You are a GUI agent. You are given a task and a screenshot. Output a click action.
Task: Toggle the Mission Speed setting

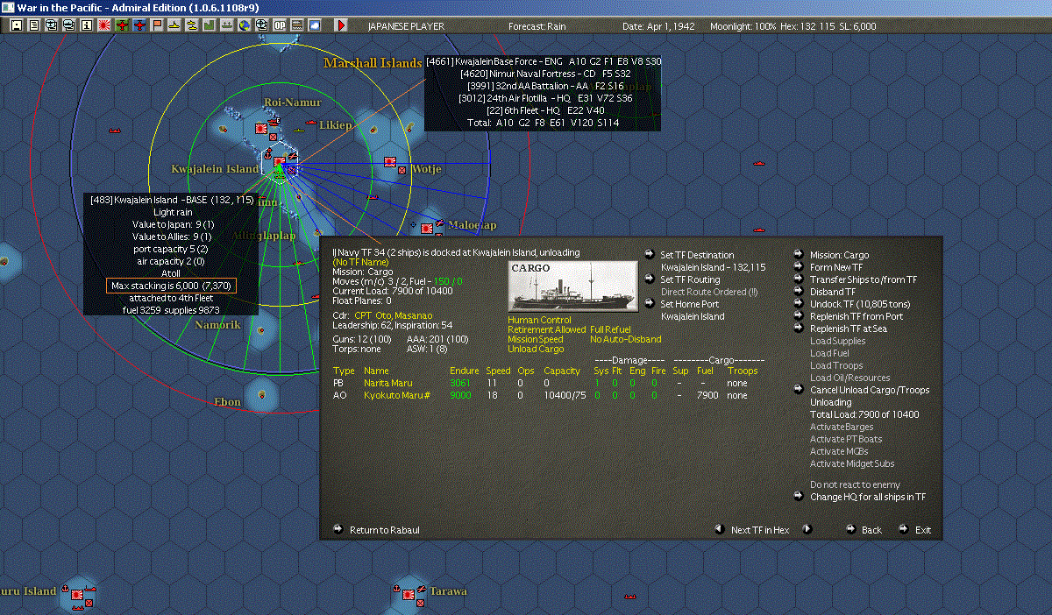[537, 339]
